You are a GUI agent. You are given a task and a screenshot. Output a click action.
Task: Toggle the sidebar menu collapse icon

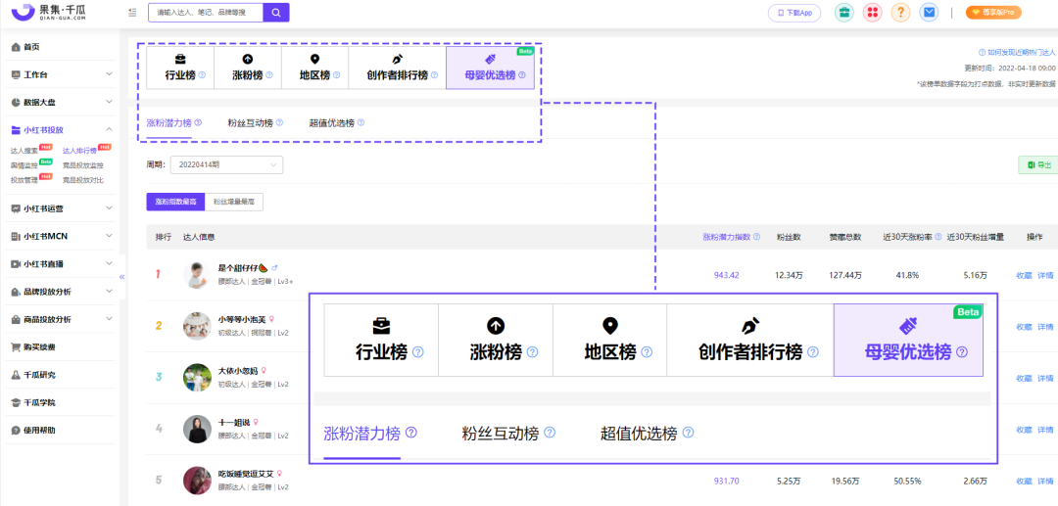(132, 12)
